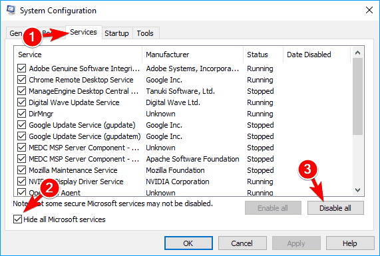Switch to the Startup tab
Image resolution: width=380 pixels, height=256 pixels.
click(117, 33)
